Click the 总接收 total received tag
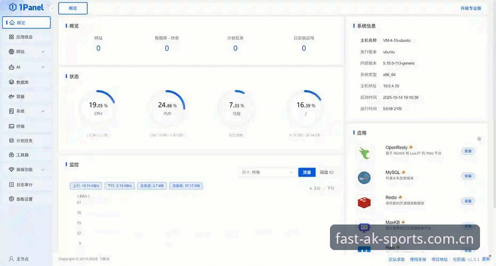 (186, 186)
